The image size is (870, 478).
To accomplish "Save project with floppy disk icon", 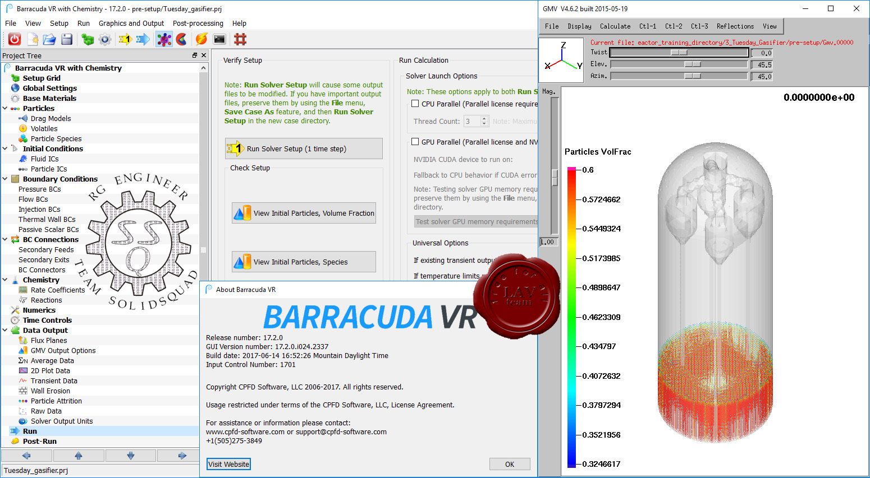I will click(x=67, y=39).
